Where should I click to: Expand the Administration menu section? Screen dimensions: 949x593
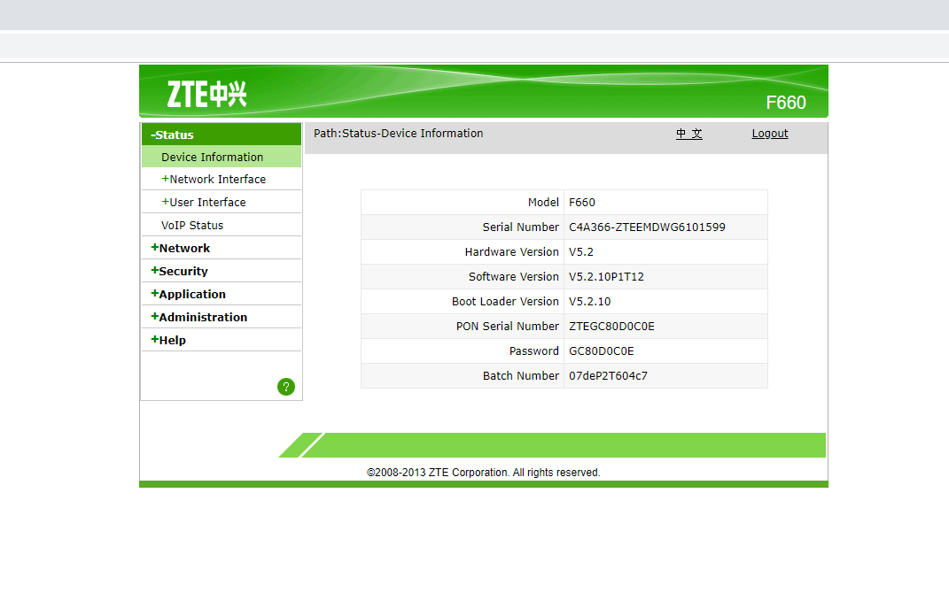pyautogui.click(x=199, y=318)
